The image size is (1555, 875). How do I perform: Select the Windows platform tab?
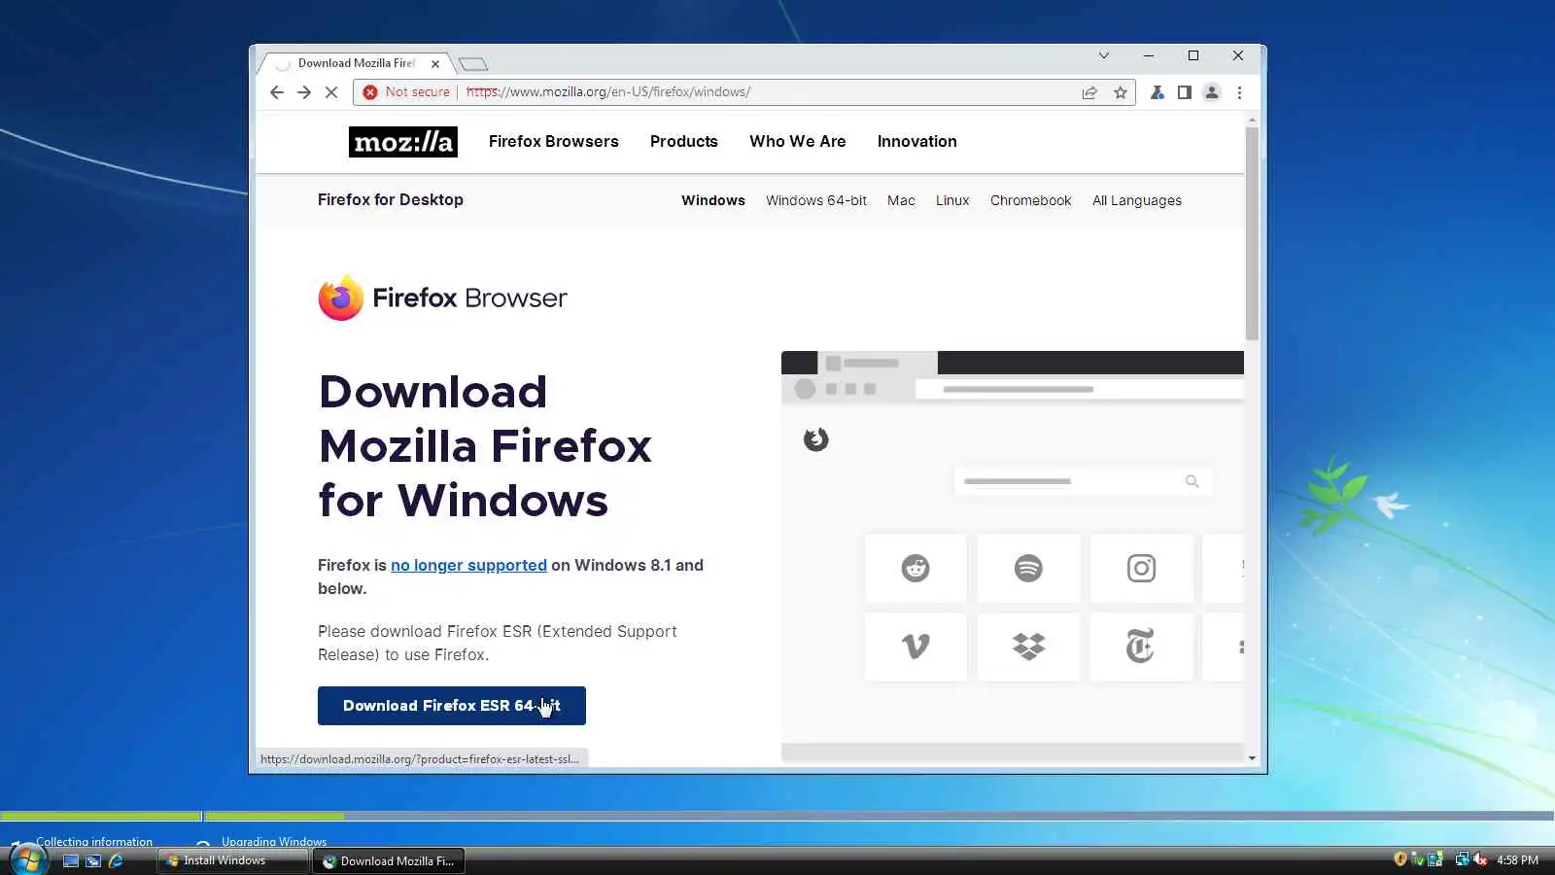pyautogui.click(x=713, y=200)
